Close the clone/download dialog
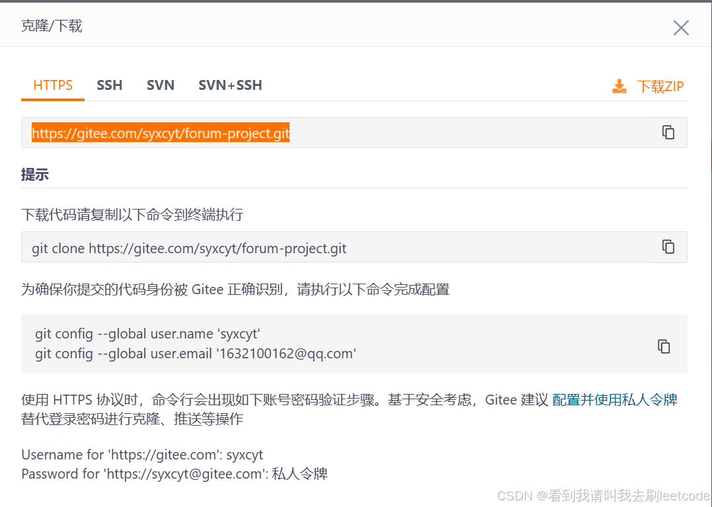The height and width of the screenshot is (507, 712). pos(681,28)
